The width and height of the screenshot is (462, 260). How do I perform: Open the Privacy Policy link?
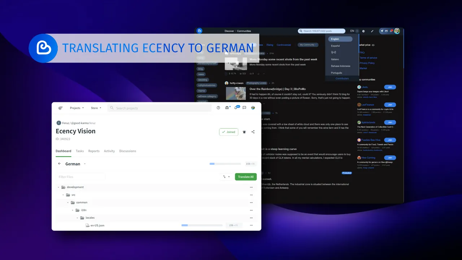point(367,63)
